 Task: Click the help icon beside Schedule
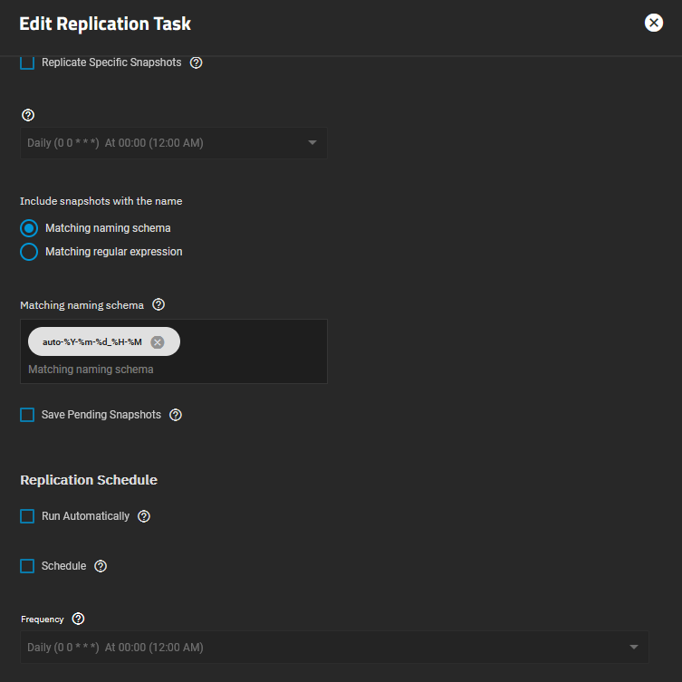coord(101,566)
